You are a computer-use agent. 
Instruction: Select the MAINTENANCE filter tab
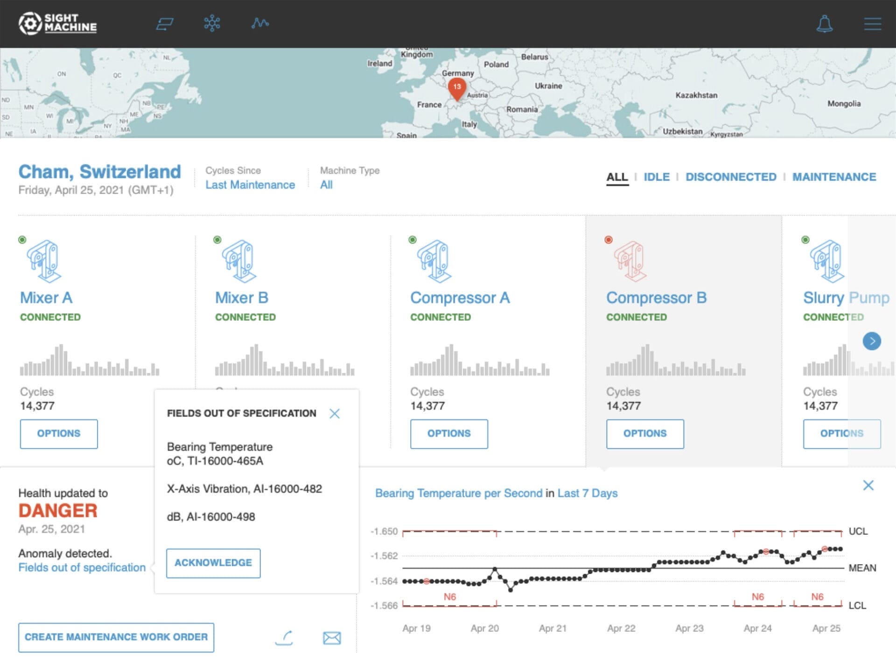point(834,177)
